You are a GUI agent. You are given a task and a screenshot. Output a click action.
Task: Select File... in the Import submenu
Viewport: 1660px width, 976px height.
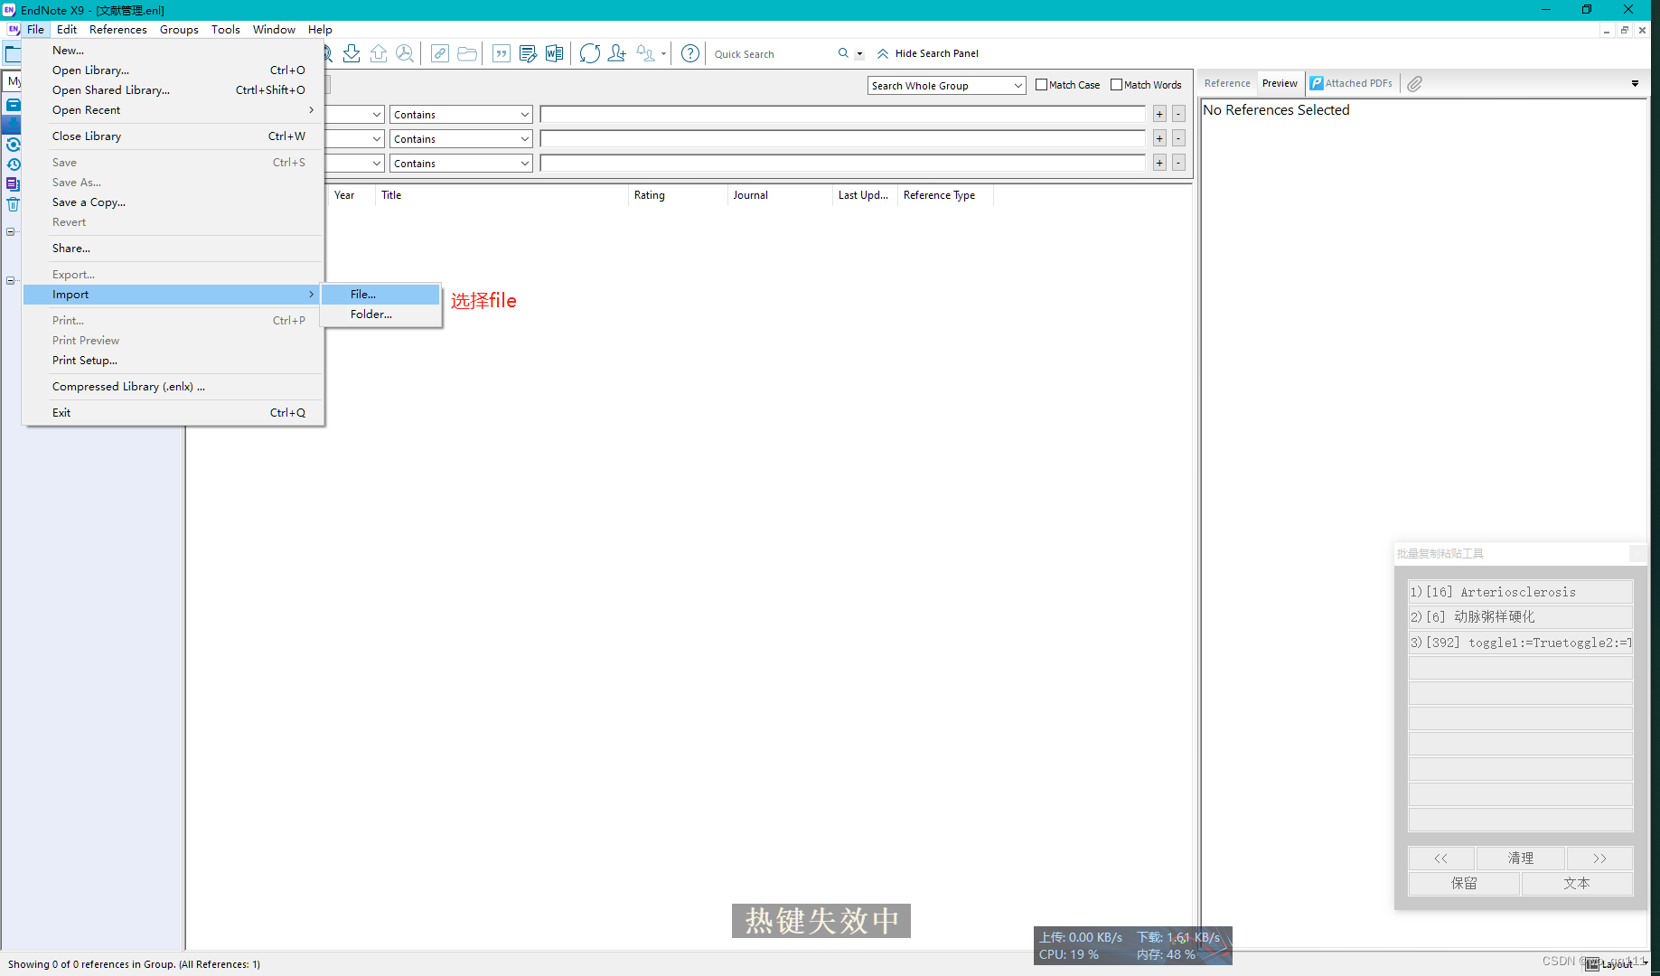click(x=380, y=295)
